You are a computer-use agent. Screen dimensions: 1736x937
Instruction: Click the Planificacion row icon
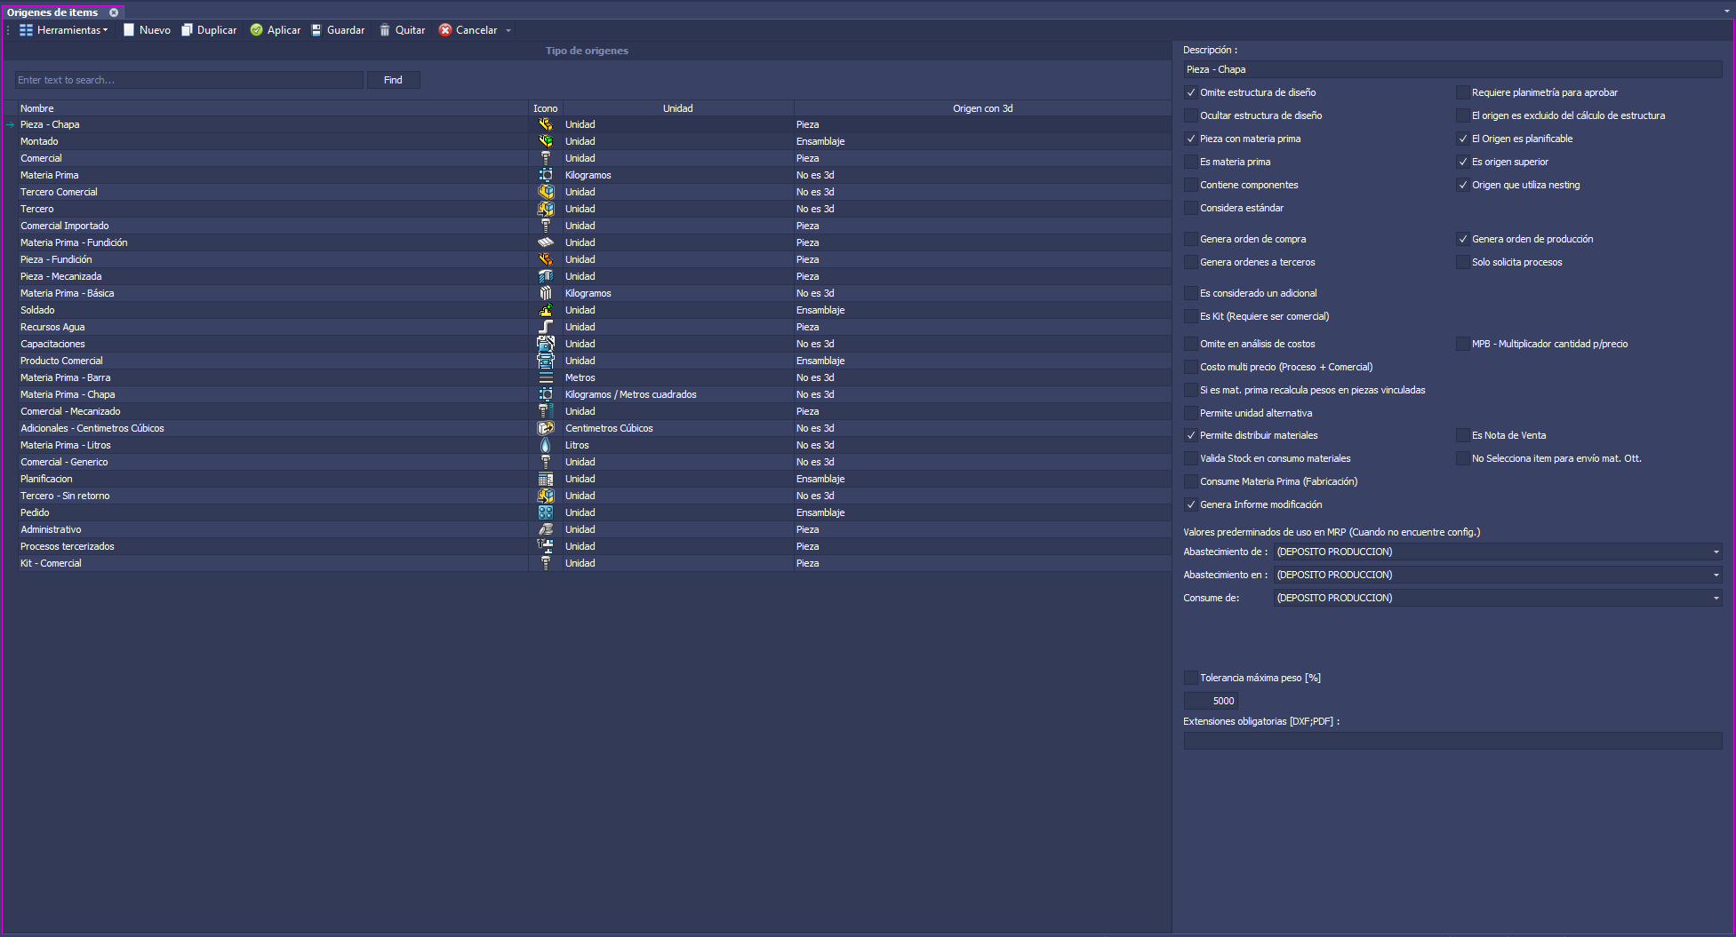[x=546, y=479]
